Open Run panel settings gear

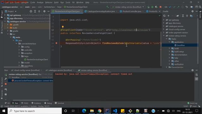[193, 70]
